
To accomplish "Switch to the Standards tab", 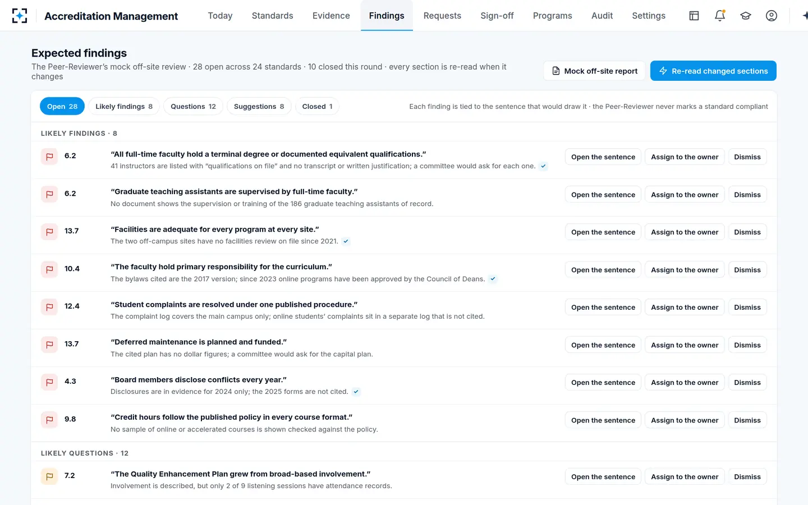I will [272, 16].
